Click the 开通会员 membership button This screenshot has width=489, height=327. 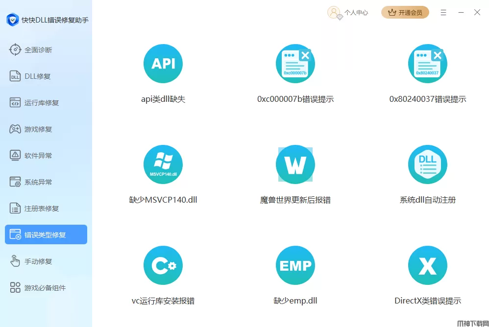click(x=405, y=13)
